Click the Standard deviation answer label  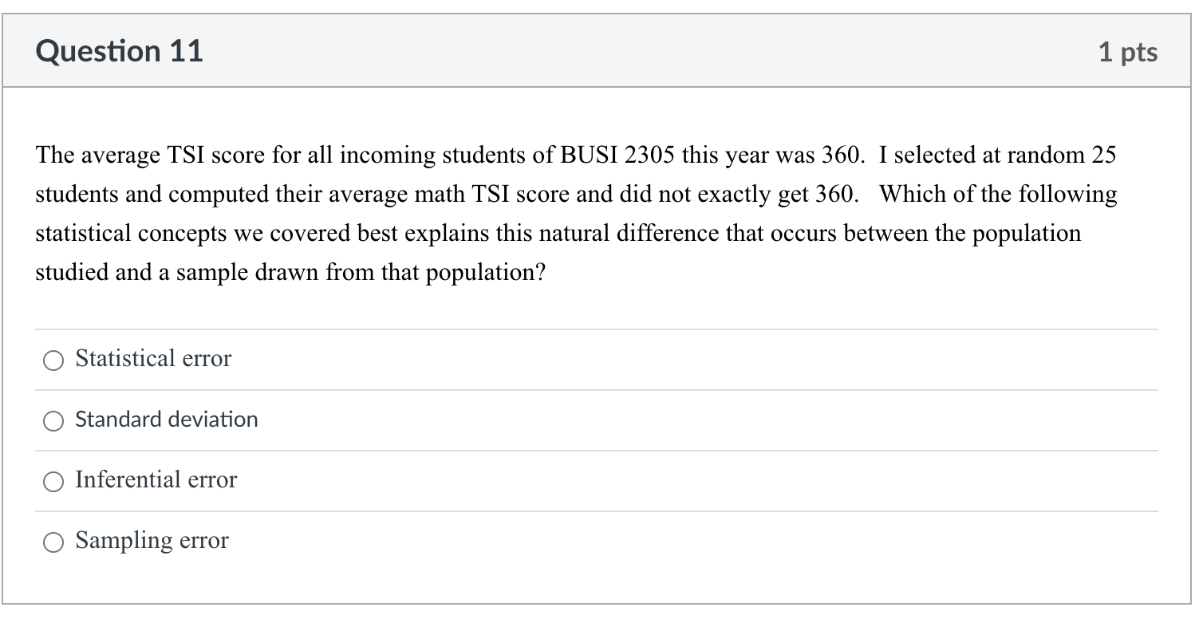166,419
